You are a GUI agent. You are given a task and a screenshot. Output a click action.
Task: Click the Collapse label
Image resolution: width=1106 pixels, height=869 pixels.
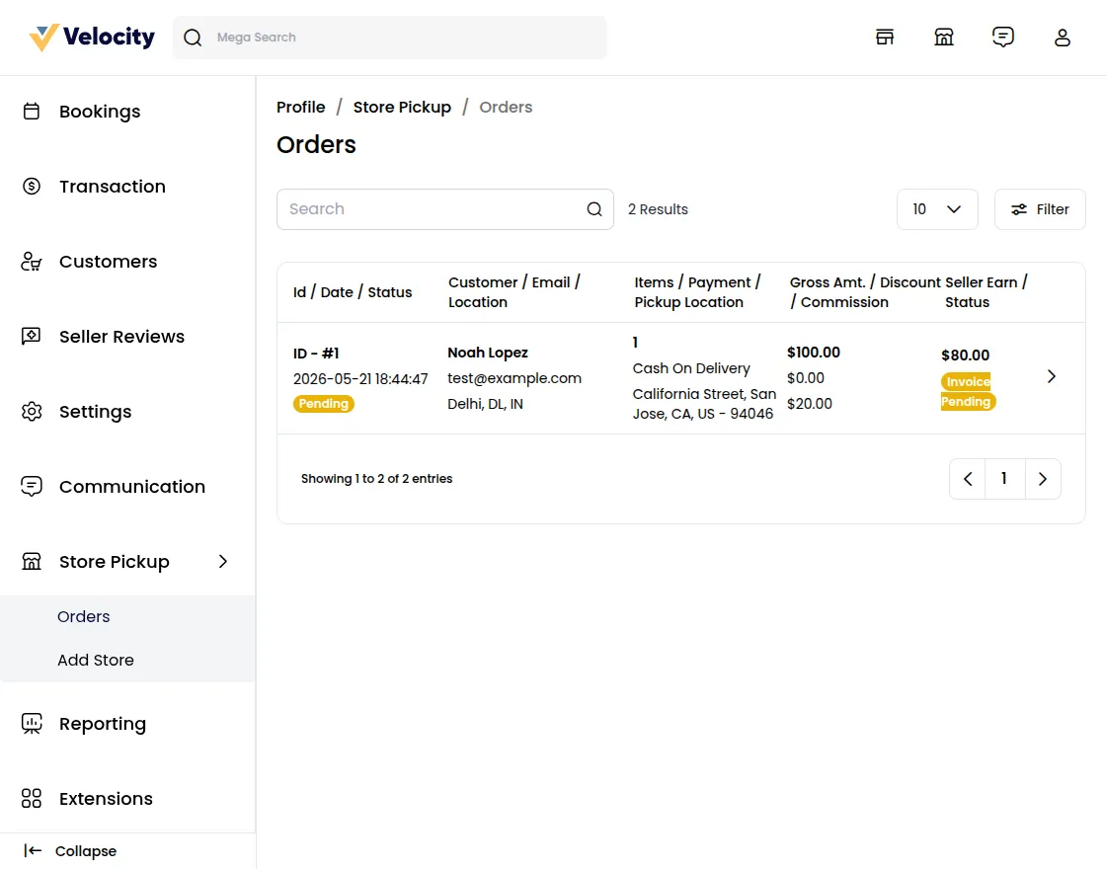pyautogui.click(x=85, y=851)
